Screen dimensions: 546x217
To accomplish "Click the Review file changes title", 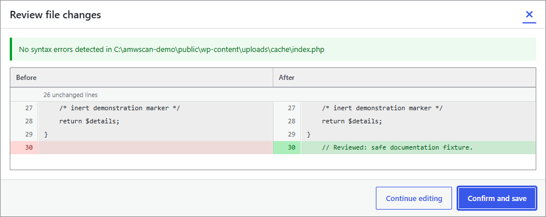I will (56, 15).
